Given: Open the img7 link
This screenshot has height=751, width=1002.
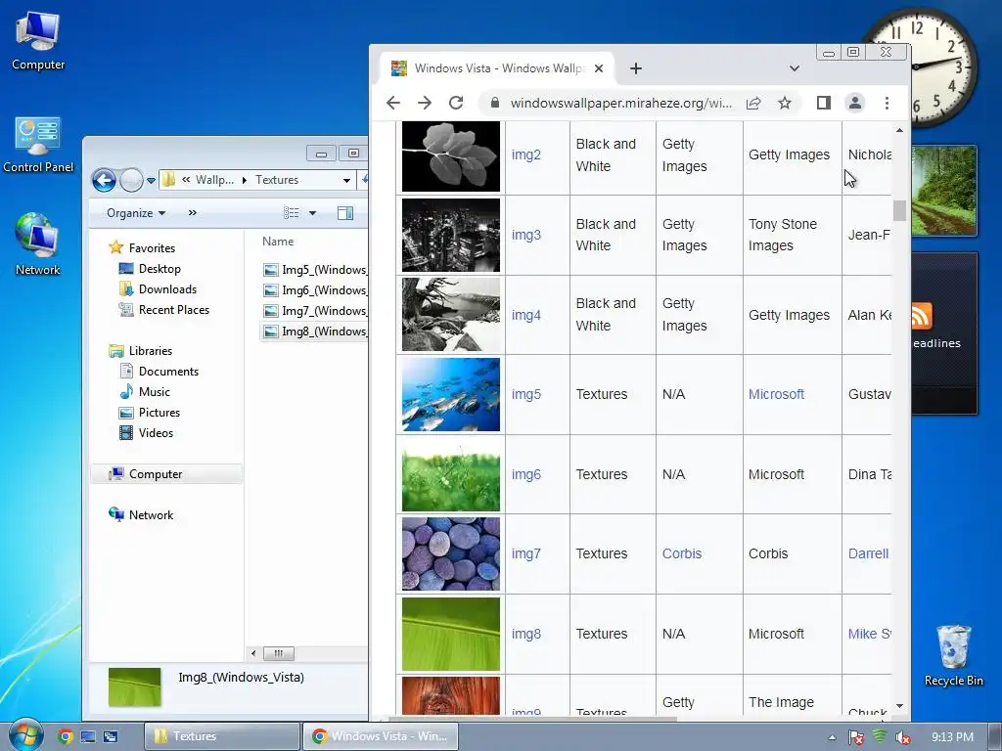Looking at the screenshot, I should 525,554.
